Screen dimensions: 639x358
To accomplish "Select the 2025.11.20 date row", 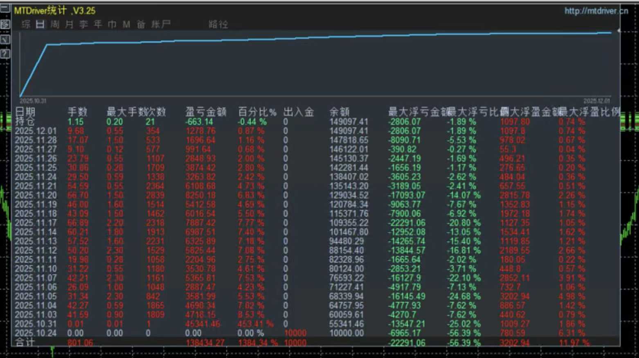I will coord(33,196).
